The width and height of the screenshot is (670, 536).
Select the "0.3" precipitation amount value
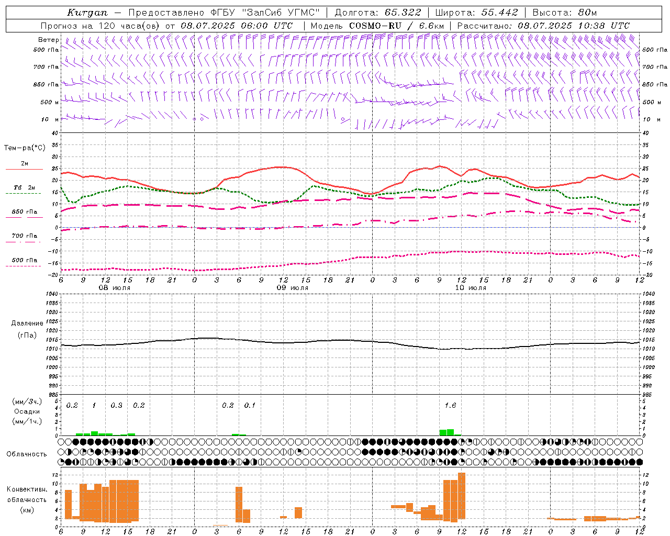point(116,405)
